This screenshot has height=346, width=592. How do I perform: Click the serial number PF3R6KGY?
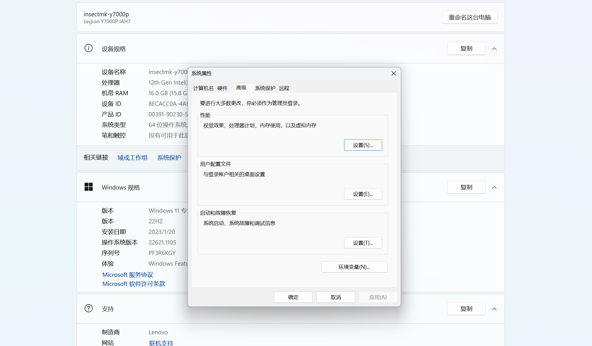click(x=162, y=253)
